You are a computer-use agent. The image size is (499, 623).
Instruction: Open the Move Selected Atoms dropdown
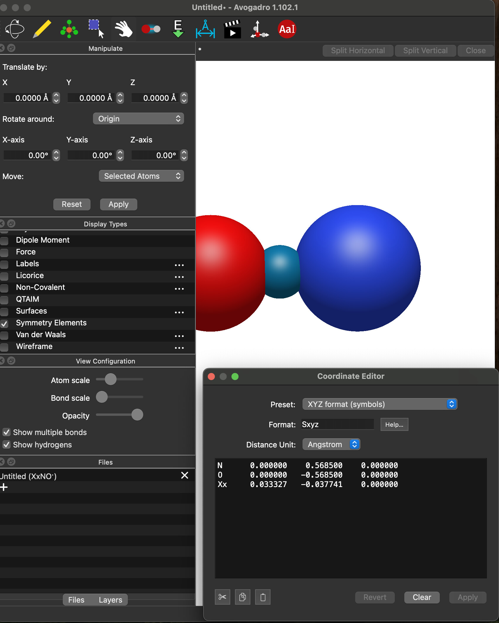141,176
